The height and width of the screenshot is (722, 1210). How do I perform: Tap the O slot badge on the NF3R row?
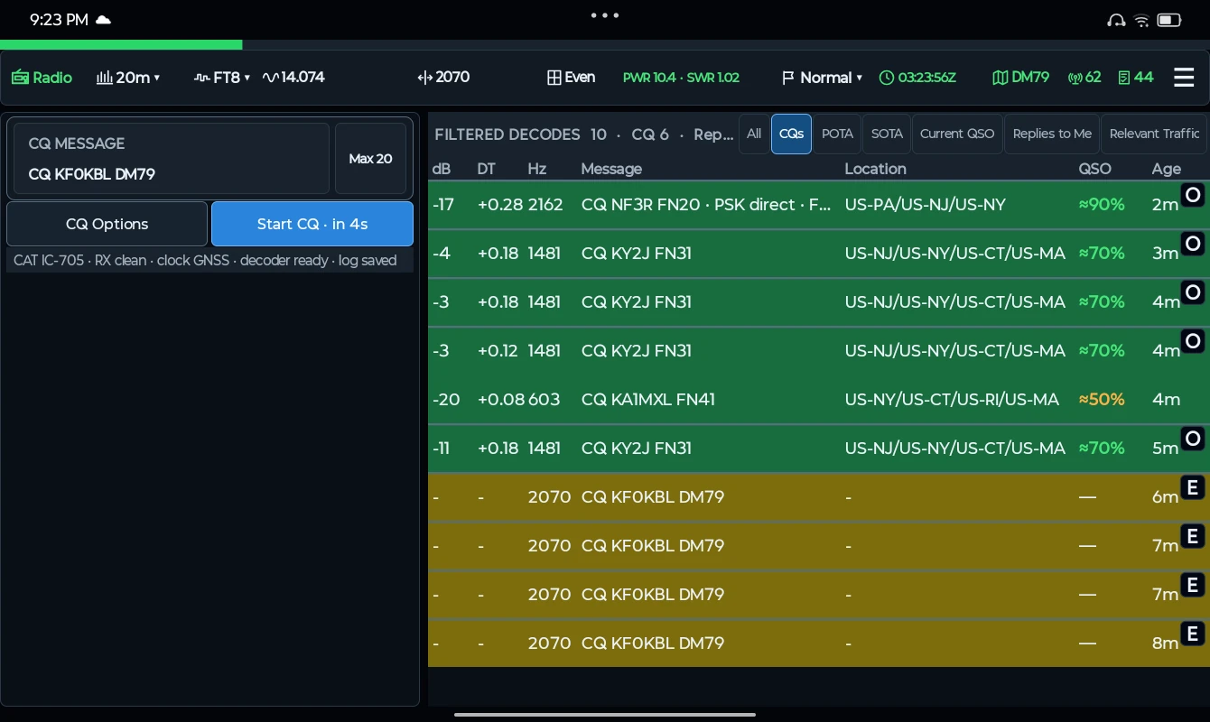(x=1193, y=195)
